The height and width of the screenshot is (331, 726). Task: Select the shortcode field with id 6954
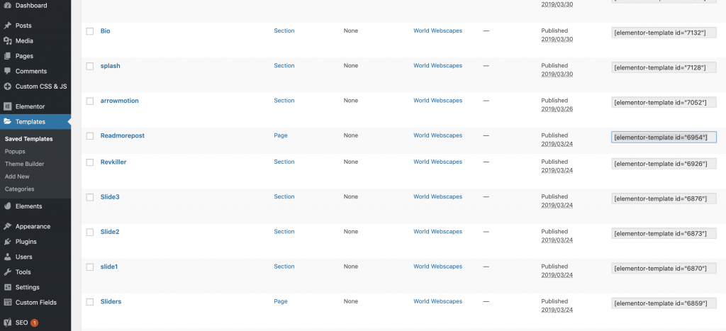pos(664,138)
